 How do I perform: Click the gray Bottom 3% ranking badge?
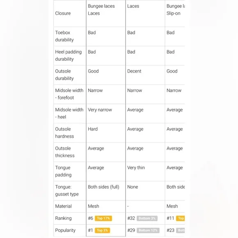[147, 218]
